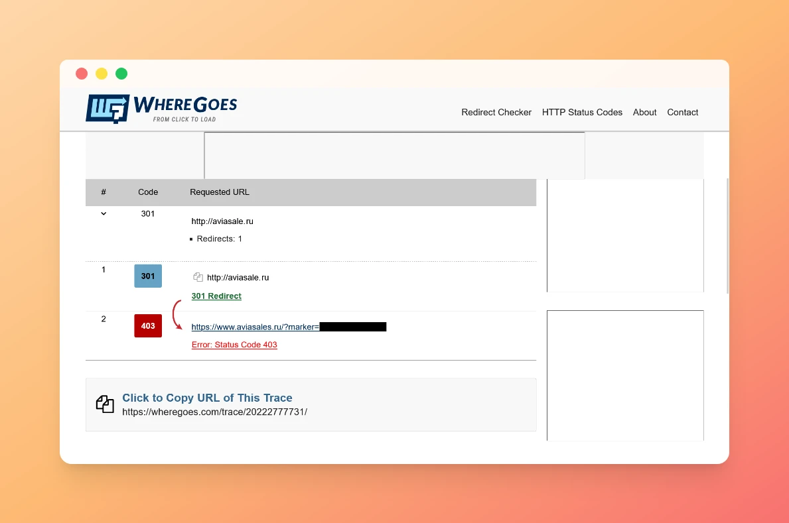Click the red 403 status badge

(148, 326)
